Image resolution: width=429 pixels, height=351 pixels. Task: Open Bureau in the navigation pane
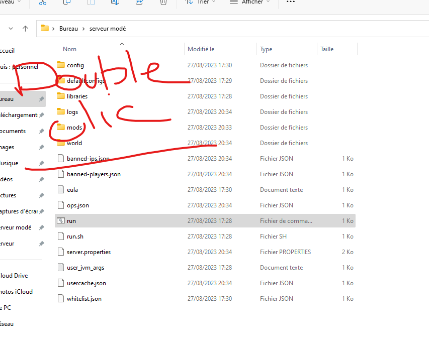coord(7,99)
